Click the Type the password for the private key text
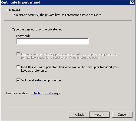 coord(38,29)
